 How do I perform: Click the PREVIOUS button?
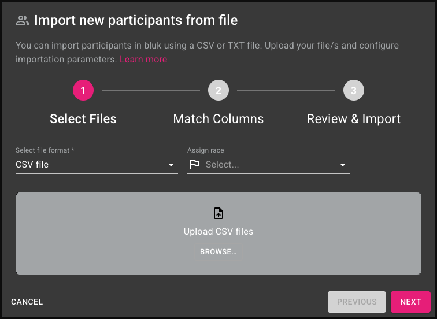(x=357, y=302)
